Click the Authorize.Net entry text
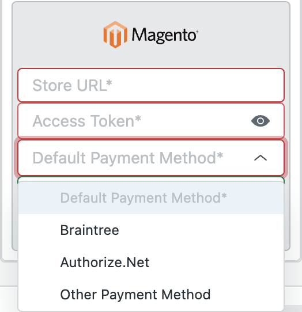This screenshot has width=302, height=312. (105, 262)
